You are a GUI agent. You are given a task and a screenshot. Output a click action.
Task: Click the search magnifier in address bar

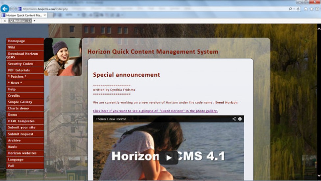290,9
